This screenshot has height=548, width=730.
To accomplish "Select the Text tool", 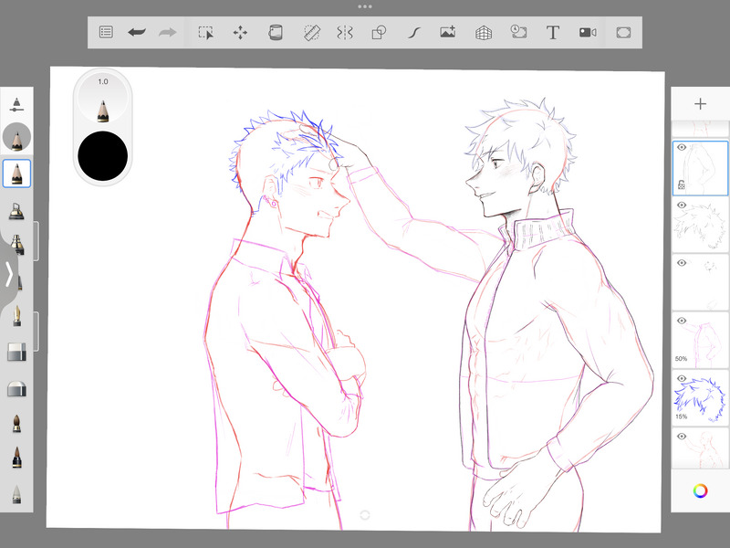I will click(x=553, y=33).
